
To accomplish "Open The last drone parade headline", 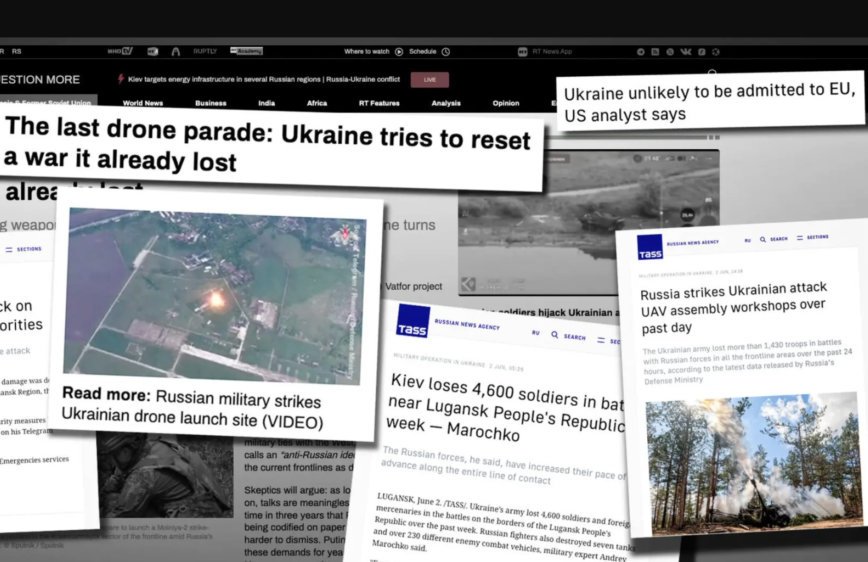I will click(x=267, y=144).
